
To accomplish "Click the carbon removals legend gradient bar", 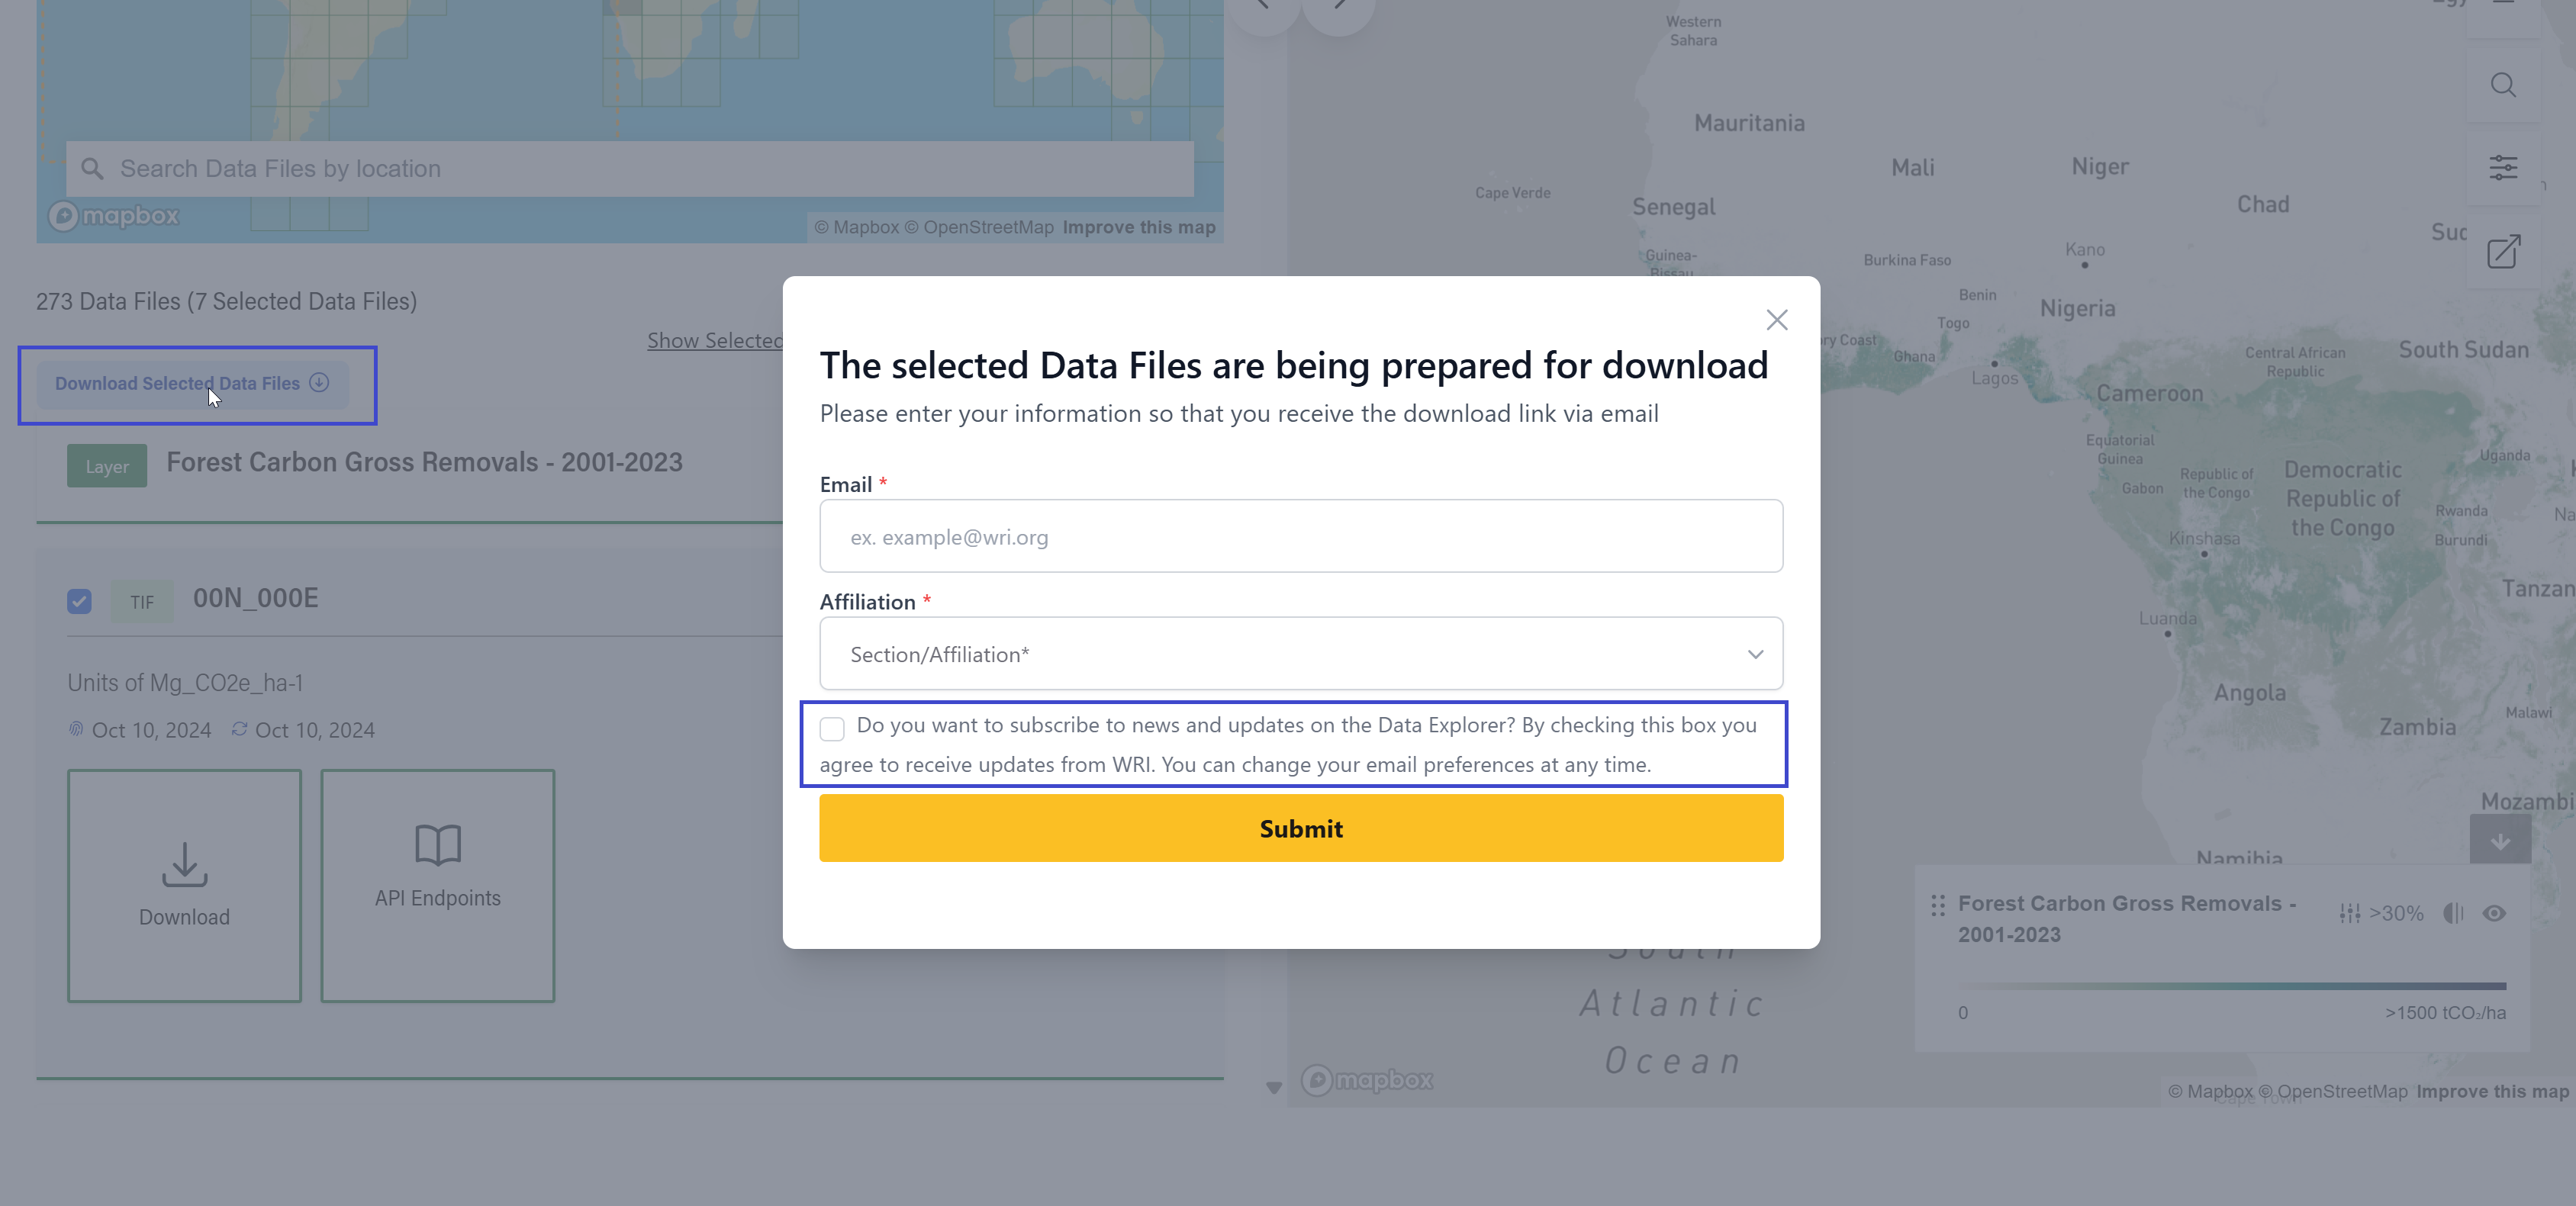I will pos(2231,986).
